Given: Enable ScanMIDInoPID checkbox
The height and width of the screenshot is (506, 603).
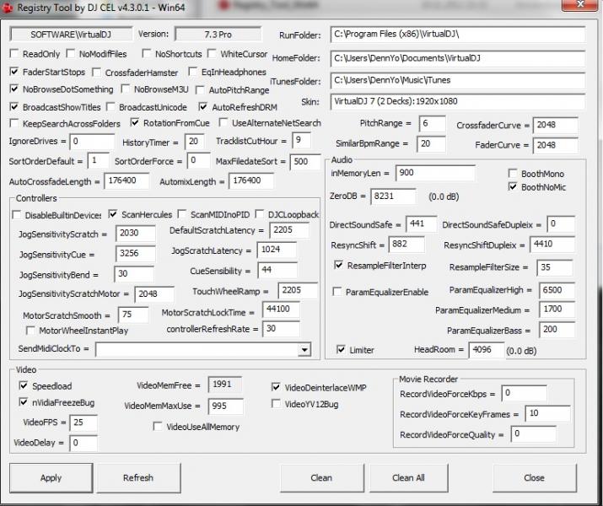Looking at the screenshot, I should [x=182, y=214].
